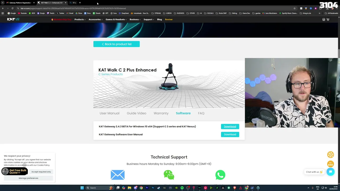This screenshot has height=191, width=340.
Task: Open the tab search dropdown arrow
Action: click(x=3, y=3)
